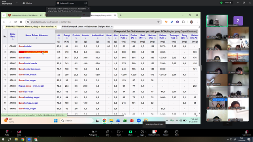Select the zoom baa01 participant tile
This screenshot has height=142, width=253.
pyautogui.click(x=238, y=21)
